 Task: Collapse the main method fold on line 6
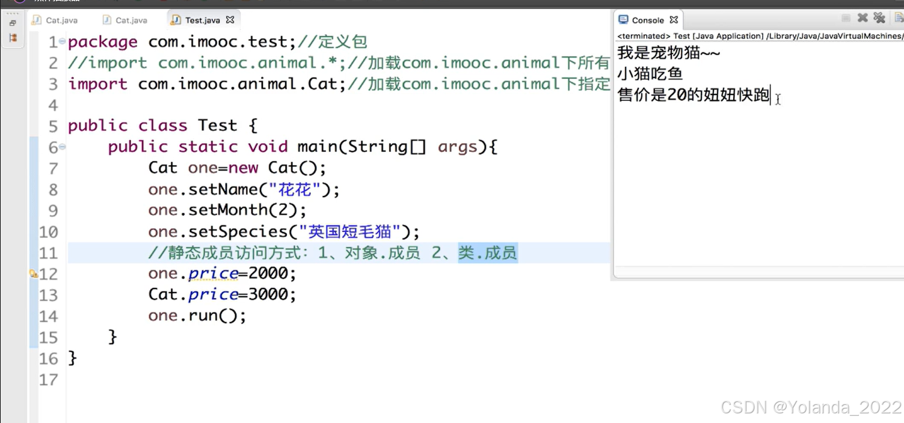(x=63, y=147)
